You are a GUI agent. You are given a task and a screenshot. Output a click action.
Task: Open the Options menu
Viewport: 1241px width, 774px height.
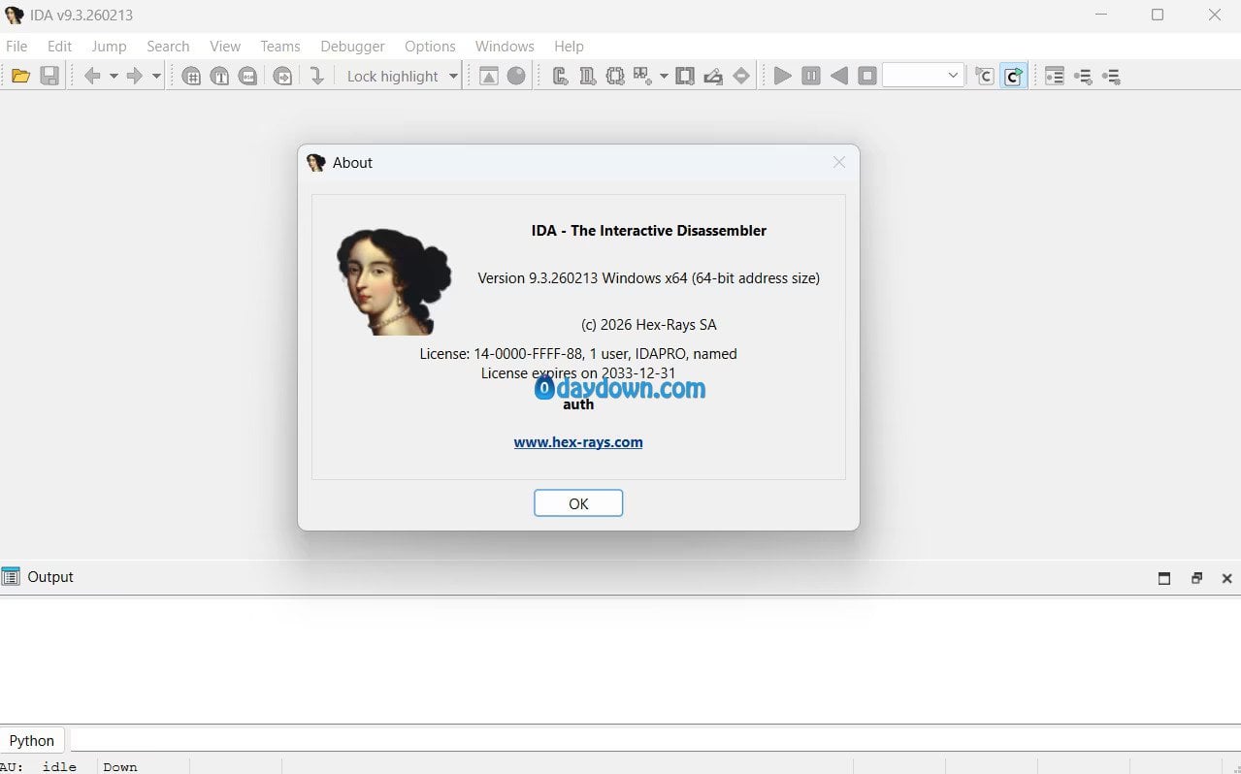point(430,46)
